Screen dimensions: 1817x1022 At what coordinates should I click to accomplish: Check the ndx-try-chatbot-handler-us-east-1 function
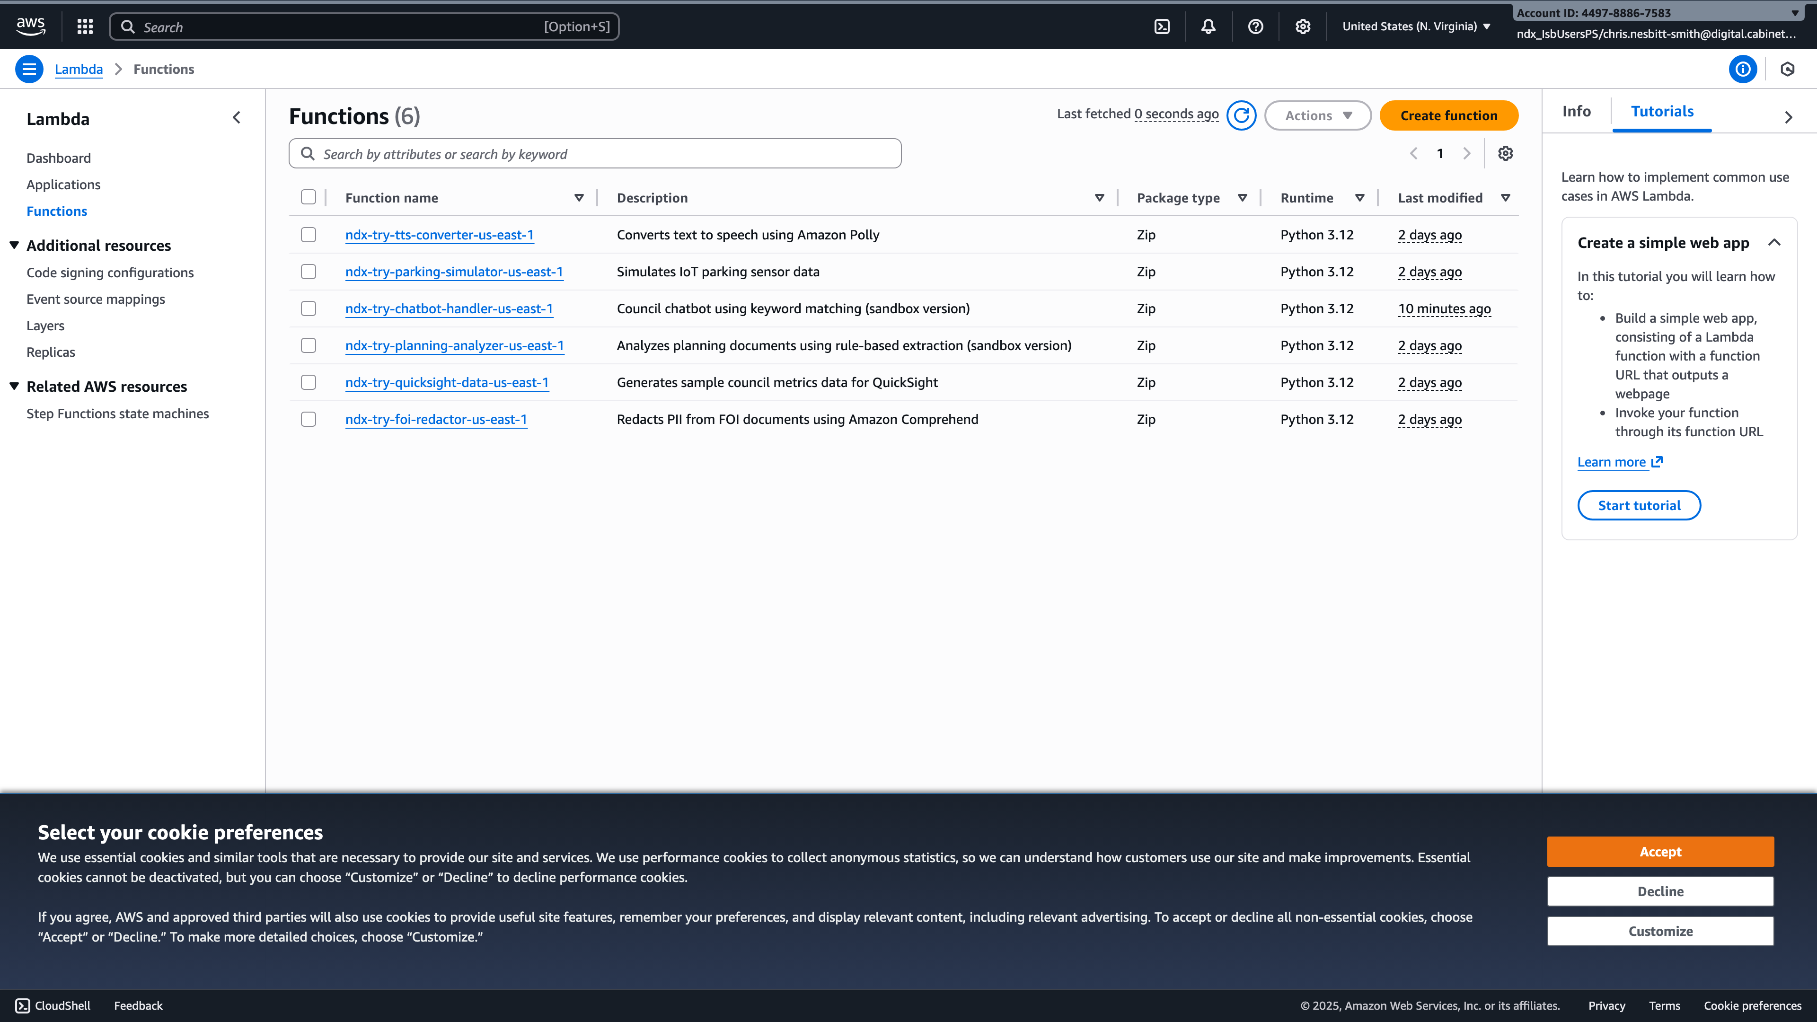308,308
